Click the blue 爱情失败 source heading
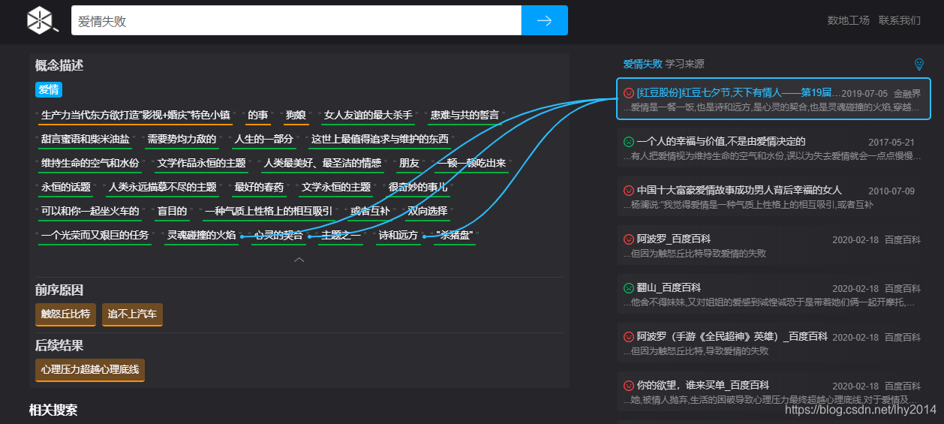The image size is (944, 424). coord(642,64)
